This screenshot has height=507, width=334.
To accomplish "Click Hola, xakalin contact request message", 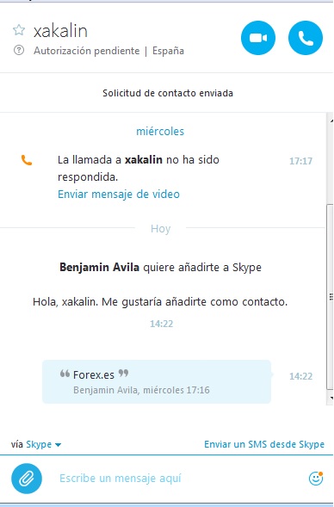I will [x=160, y=301].
